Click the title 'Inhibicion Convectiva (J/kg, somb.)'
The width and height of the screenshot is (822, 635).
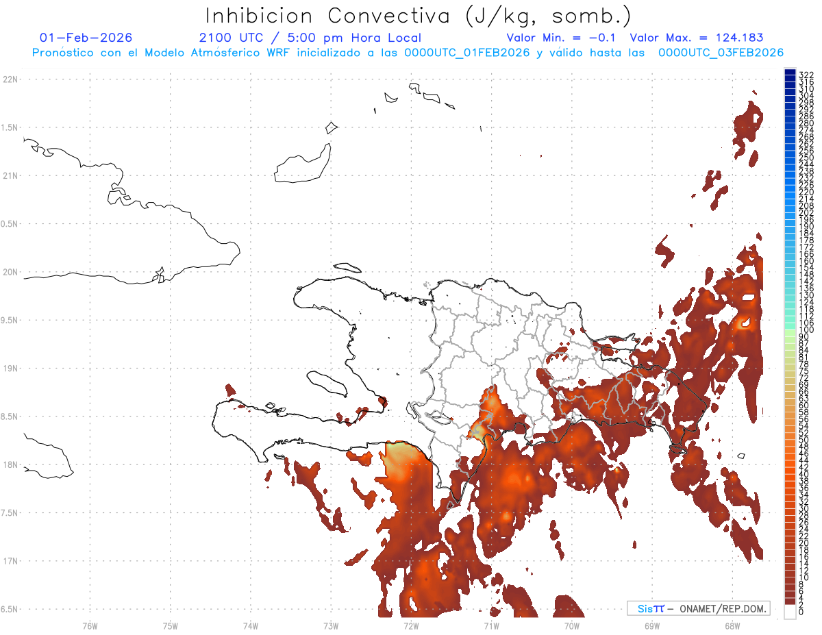click(x=419, y=16)
